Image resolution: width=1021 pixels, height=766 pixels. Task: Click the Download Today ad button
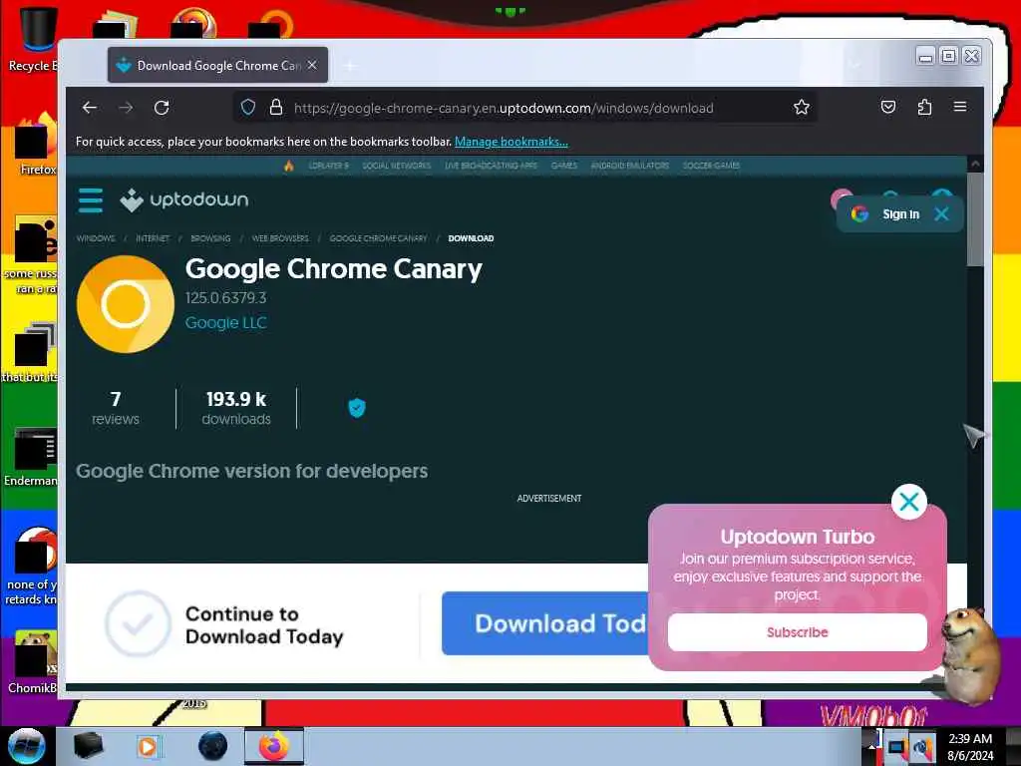click(x=545, y=623)
